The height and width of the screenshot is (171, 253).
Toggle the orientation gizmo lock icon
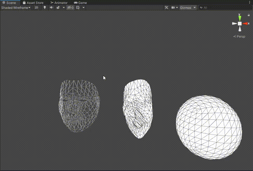[249, 15]
